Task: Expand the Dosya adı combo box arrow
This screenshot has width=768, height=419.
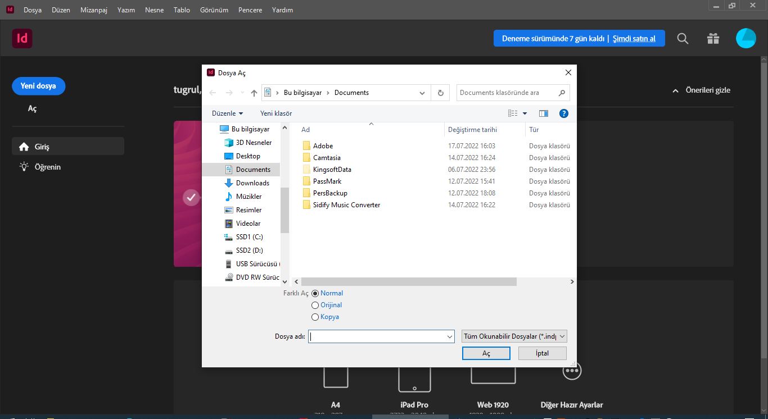Action: point(449,336)
